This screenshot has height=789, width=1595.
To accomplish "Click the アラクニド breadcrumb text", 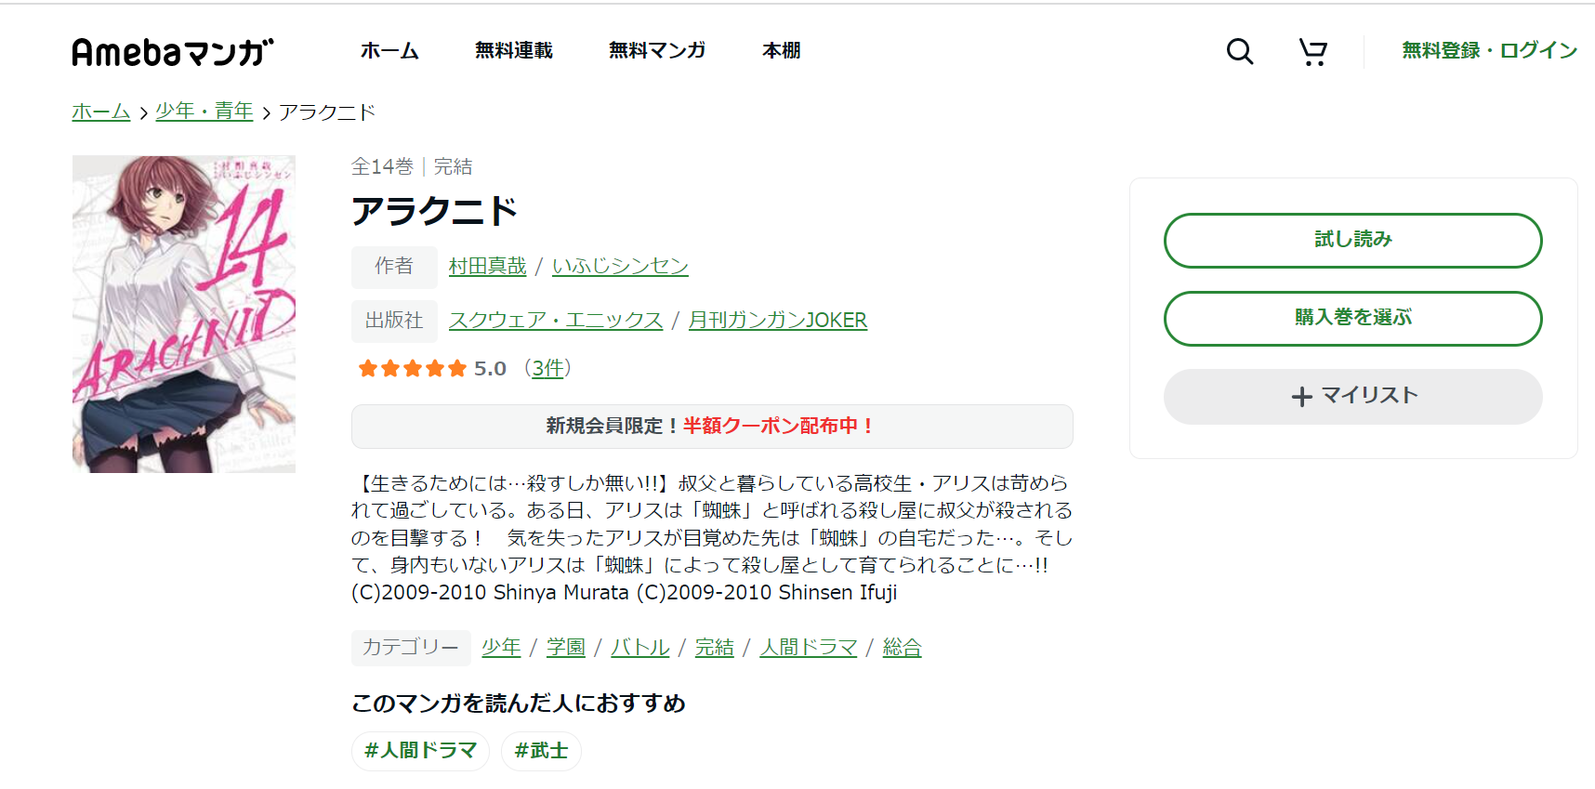I will coord(327,112).
